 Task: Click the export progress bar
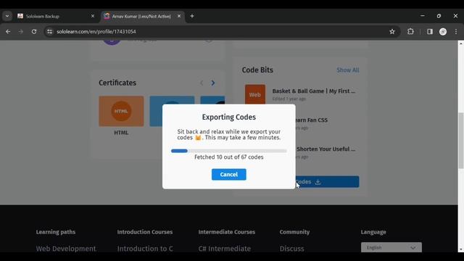coord(229,151)
